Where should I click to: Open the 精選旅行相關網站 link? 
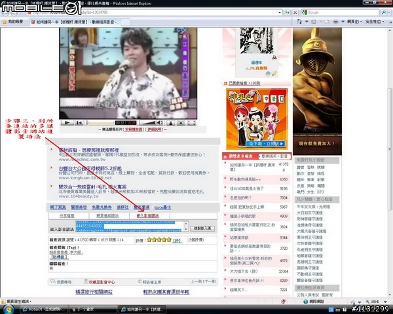(94, 292)
